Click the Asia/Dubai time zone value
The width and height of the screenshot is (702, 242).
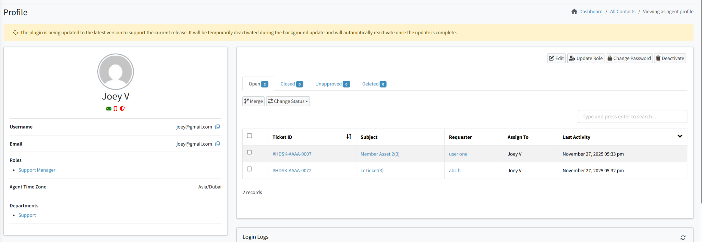210,187
